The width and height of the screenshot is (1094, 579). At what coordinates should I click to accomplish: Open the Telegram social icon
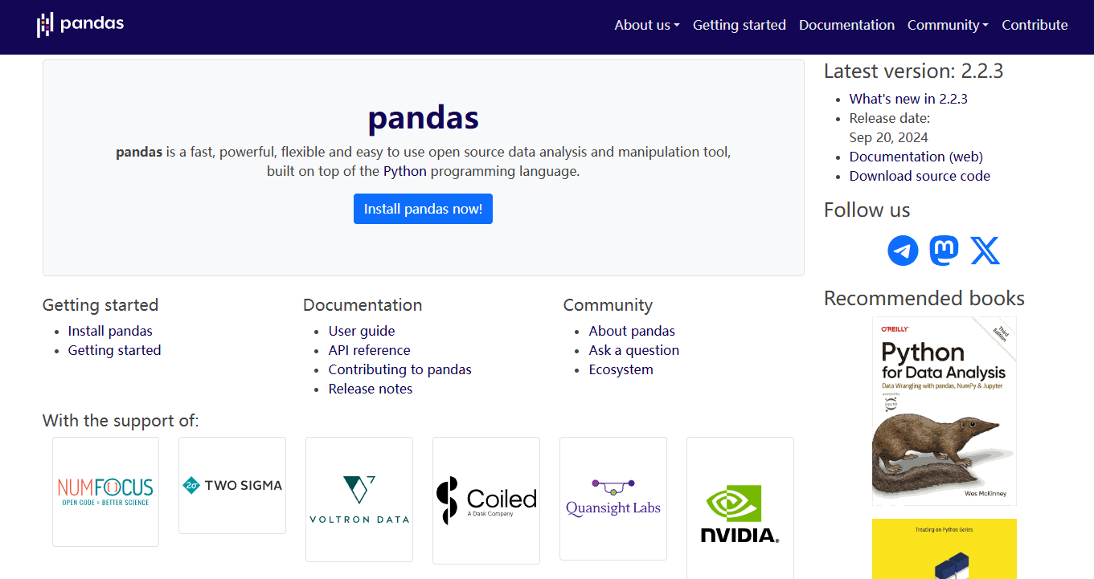pos(903,251)
